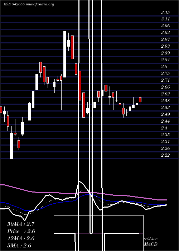Screen dimensions: 179x251
Task: Click the 2.22 price axis label
Action: [x=165, y=155]
